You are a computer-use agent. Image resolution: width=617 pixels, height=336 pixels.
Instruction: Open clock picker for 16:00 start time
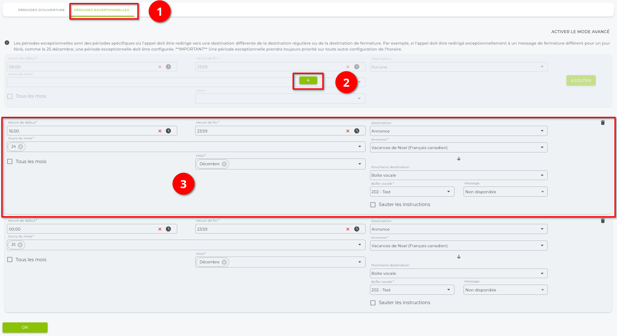coord(168,131)
